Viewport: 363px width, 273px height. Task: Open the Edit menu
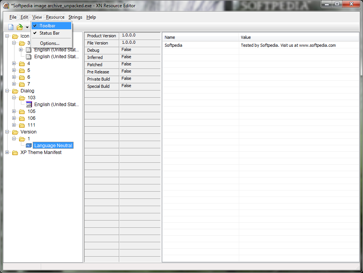pos(24,17)
